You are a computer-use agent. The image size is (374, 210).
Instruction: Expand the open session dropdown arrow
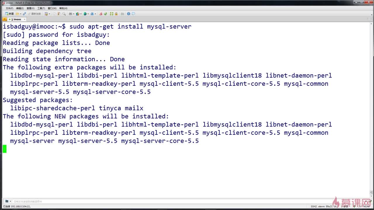(x=20, y=14)
